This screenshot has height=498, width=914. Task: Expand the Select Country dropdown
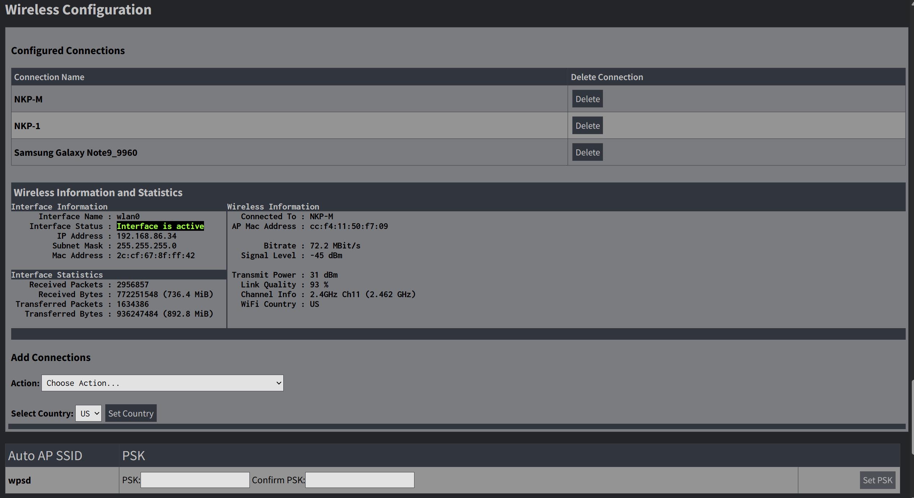pos(88,413)
